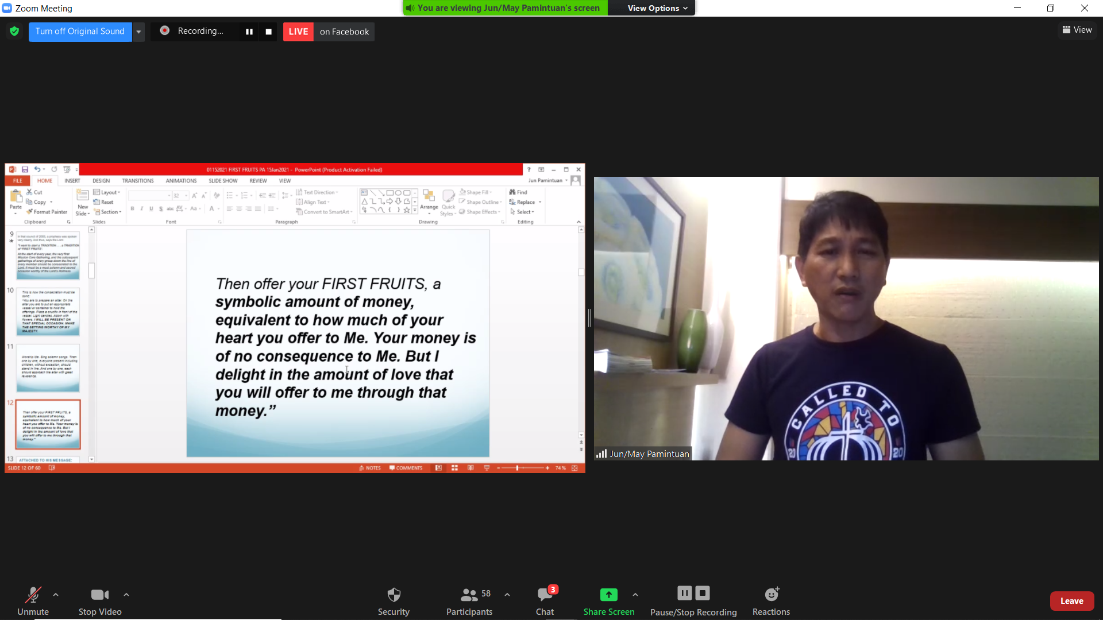Open the REVIEW tab in PowerPoint
This screenshot has height=620, width=1103.
[258, 181]
